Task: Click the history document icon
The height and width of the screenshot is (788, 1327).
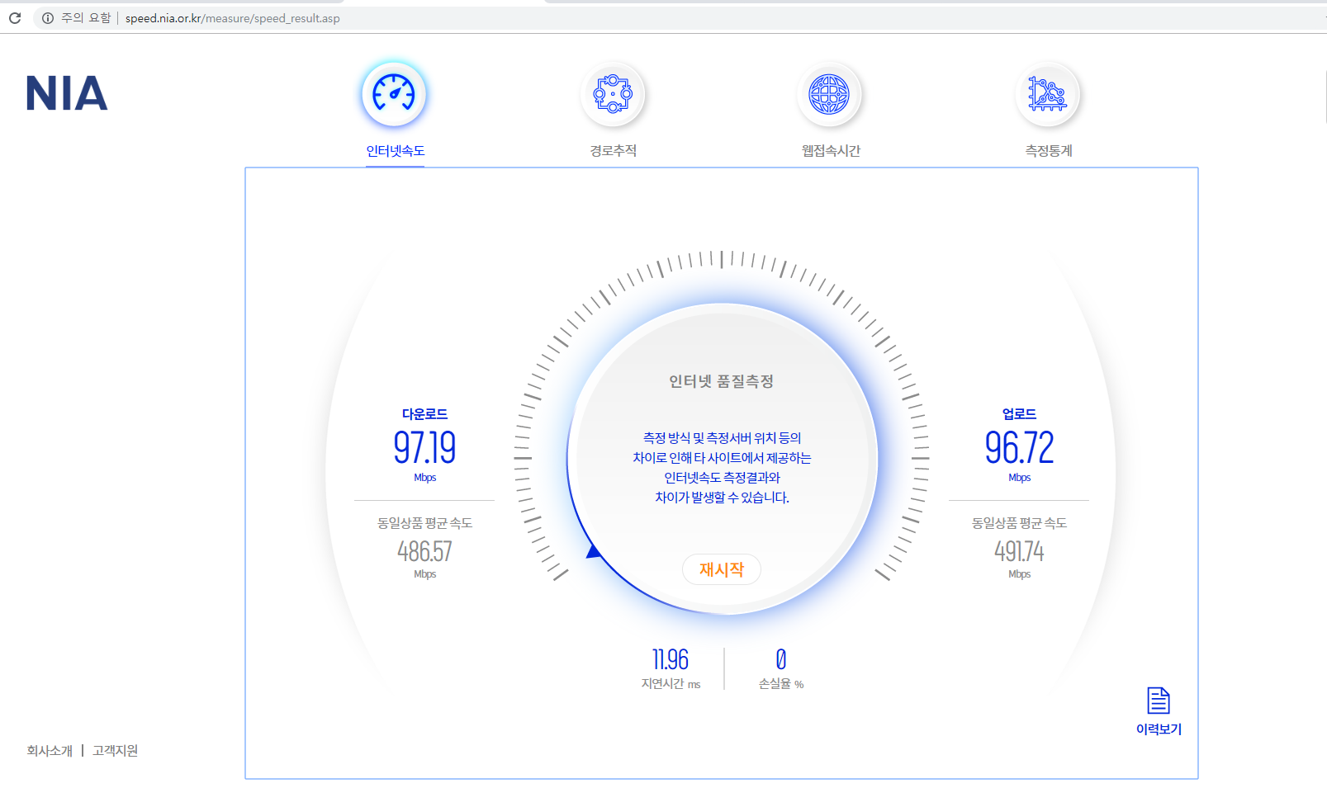Action: click(1159, 701)
